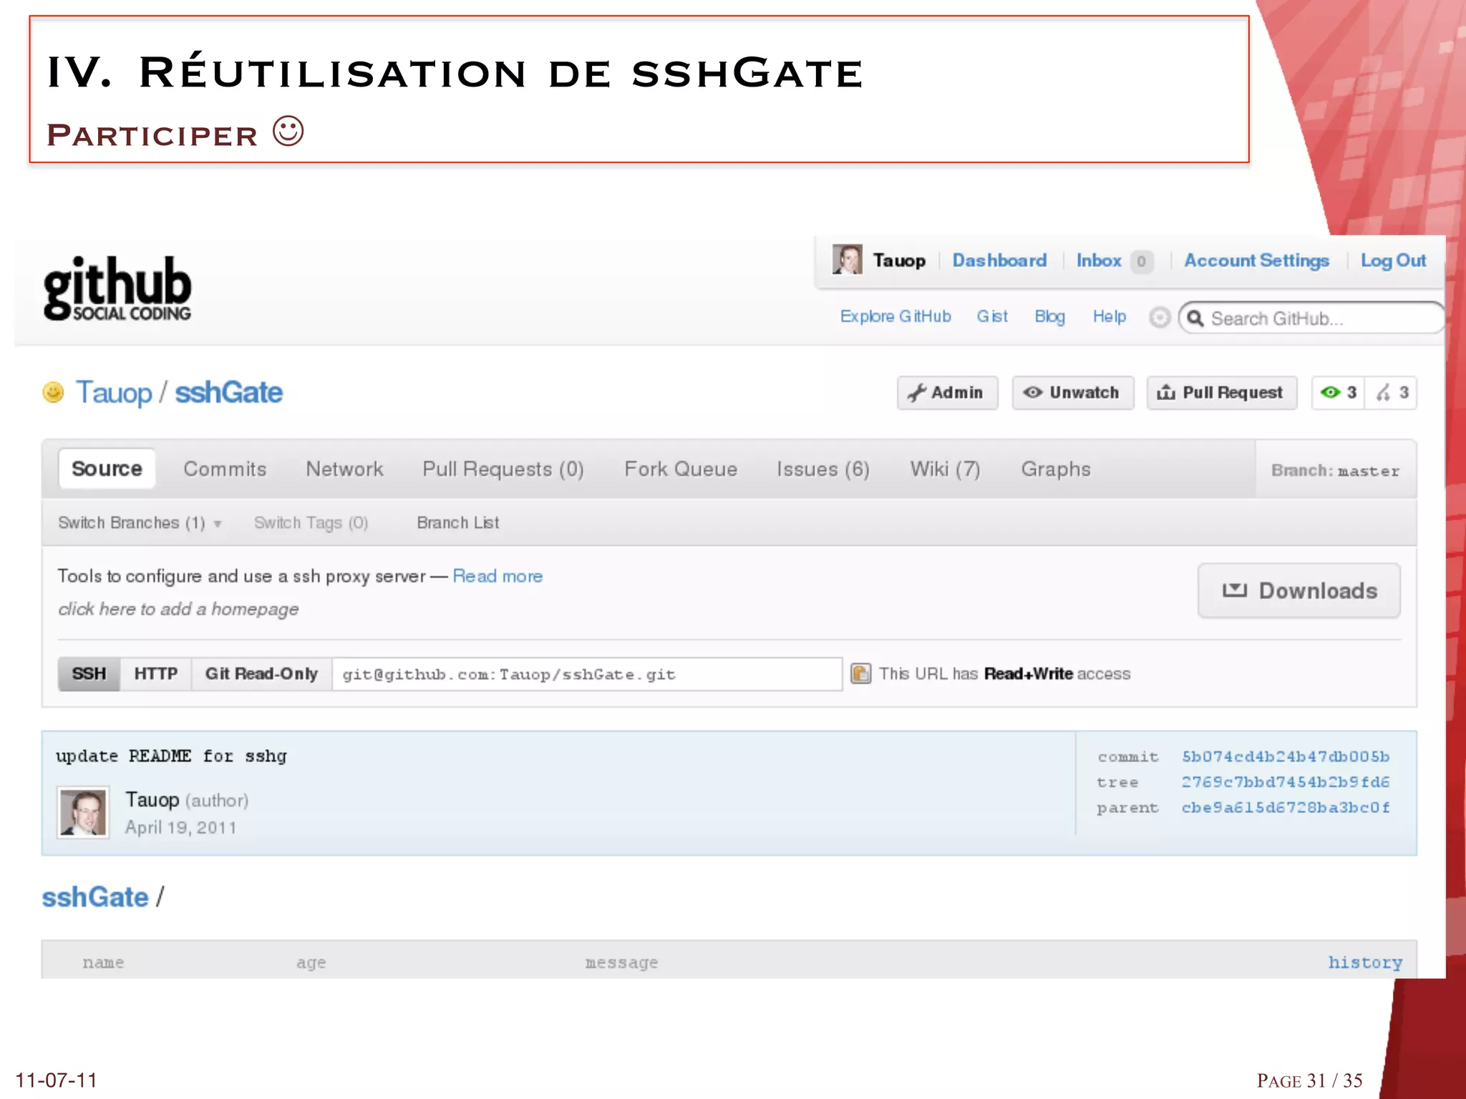Click the Tauop owner link in repo title
Screen dimensions: 1466x1099
click(x=114, y=393)
